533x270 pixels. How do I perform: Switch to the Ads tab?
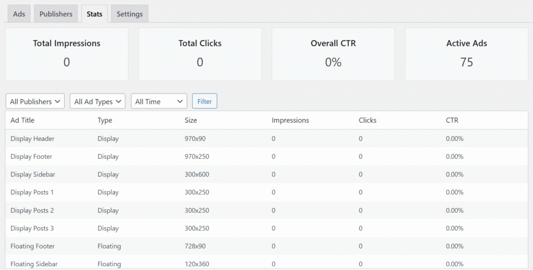coord(19,14)
